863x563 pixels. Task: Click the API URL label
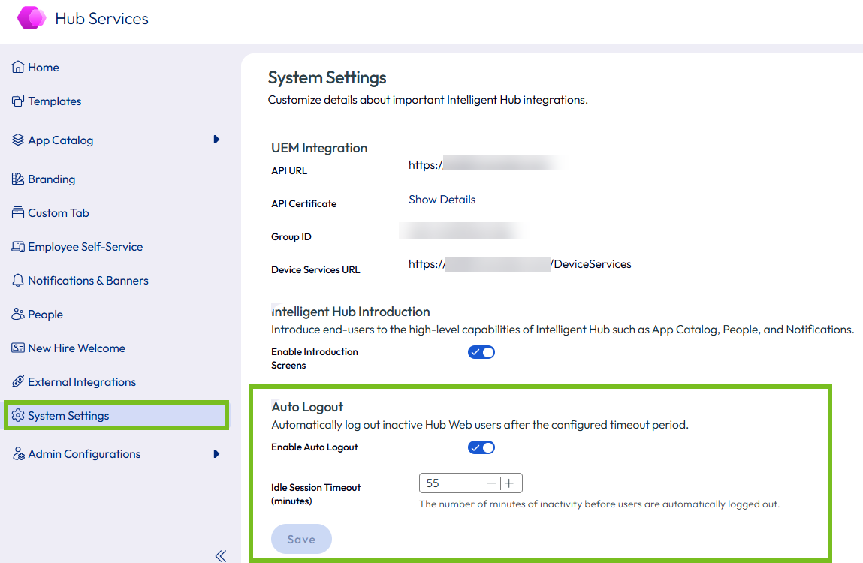tap(289, 170)
